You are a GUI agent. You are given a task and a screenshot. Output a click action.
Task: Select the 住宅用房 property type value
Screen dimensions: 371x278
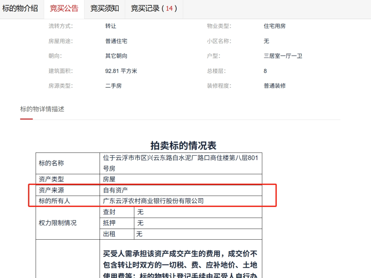click(x=274, y=26)
